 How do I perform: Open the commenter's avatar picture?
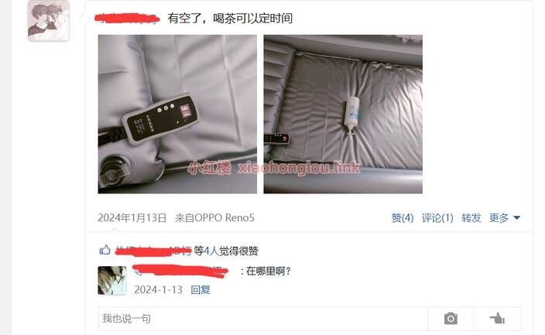pyautogui.click(x=112, y=280)
